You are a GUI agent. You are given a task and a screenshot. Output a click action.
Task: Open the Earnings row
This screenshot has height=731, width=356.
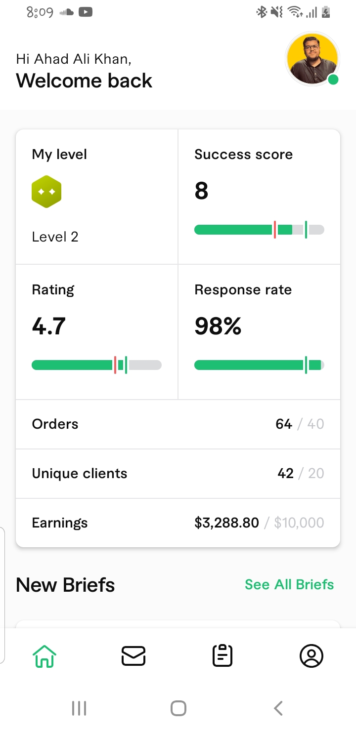178,523
